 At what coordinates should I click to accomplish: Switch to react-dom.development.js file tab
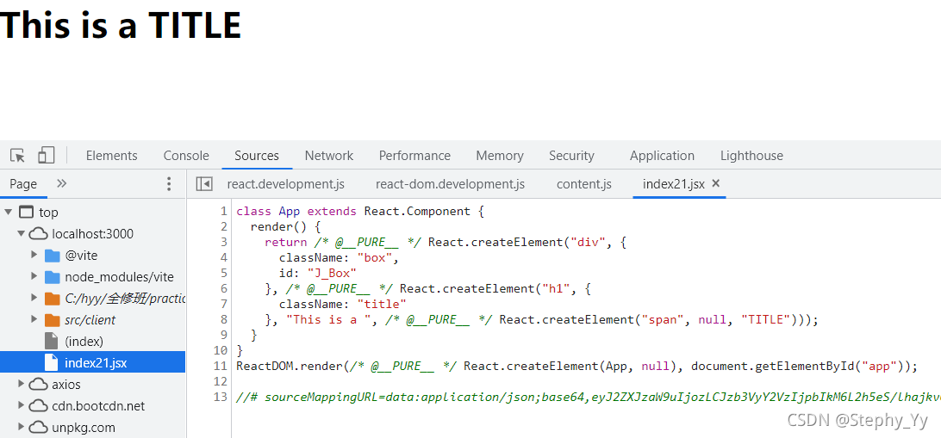(x=450, y=184)
